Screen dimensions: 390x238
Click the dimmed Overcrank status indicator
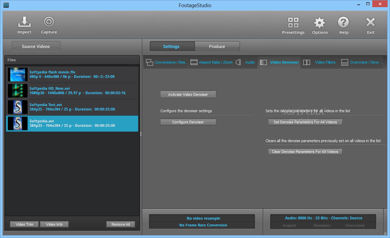[x=355, y=225]
